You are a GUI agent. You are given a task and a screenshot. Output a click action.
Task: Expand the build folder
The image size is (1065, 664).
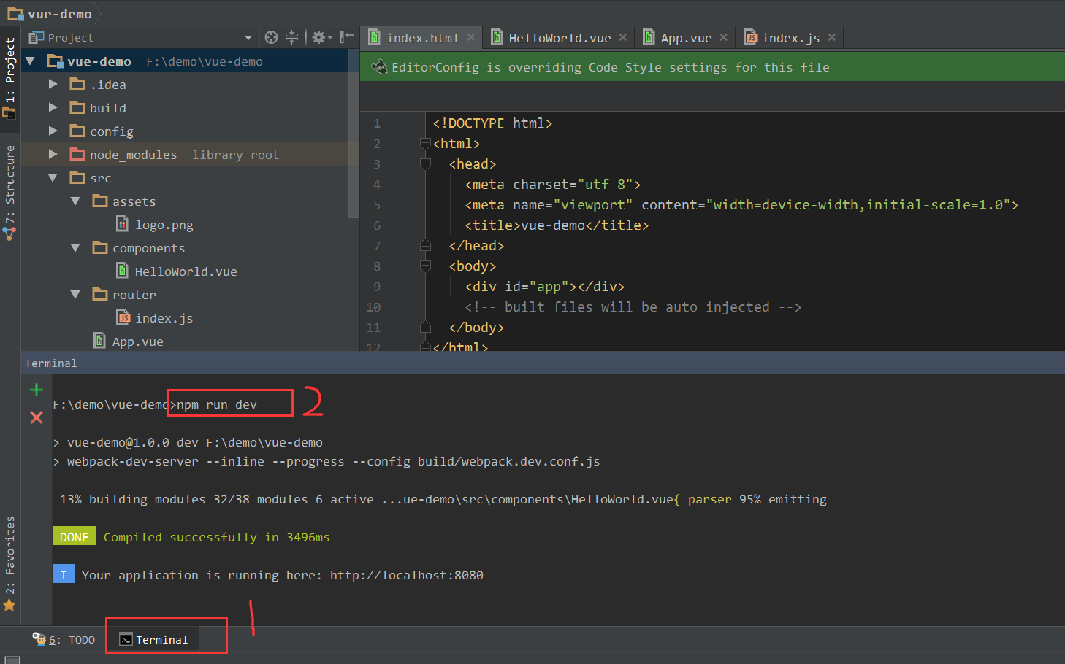coord(53,108)
